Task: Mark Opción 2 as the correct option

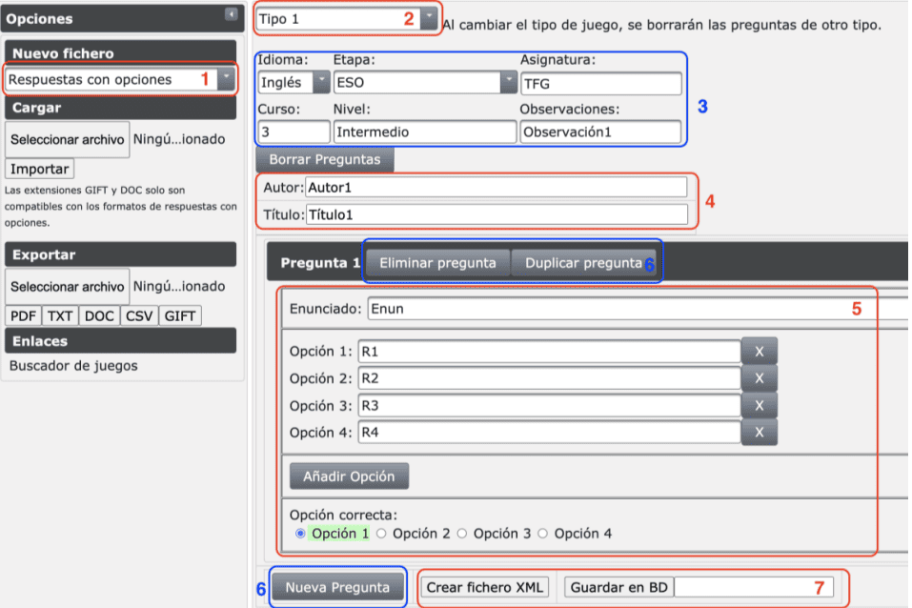Action: (x=382, y=534)
